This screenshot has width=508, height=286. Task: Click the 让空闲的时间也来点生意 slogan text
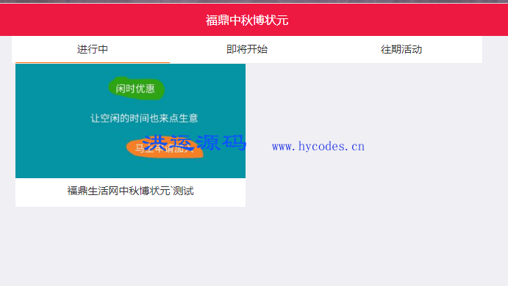(x=144, y=118)
